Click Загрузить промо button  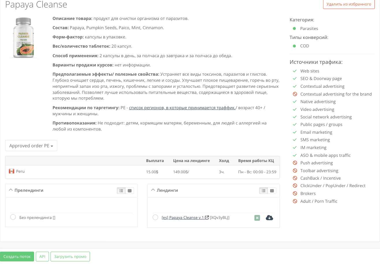click(x=70, y=256)
